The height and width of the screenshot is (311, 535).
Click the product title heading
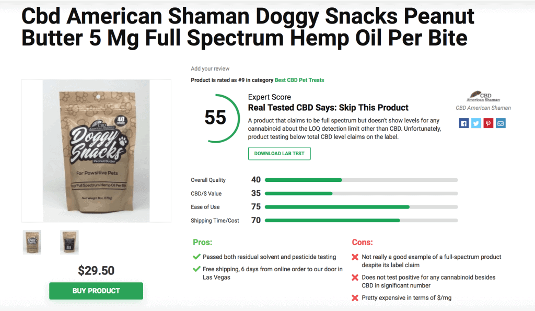coord(248,27)
